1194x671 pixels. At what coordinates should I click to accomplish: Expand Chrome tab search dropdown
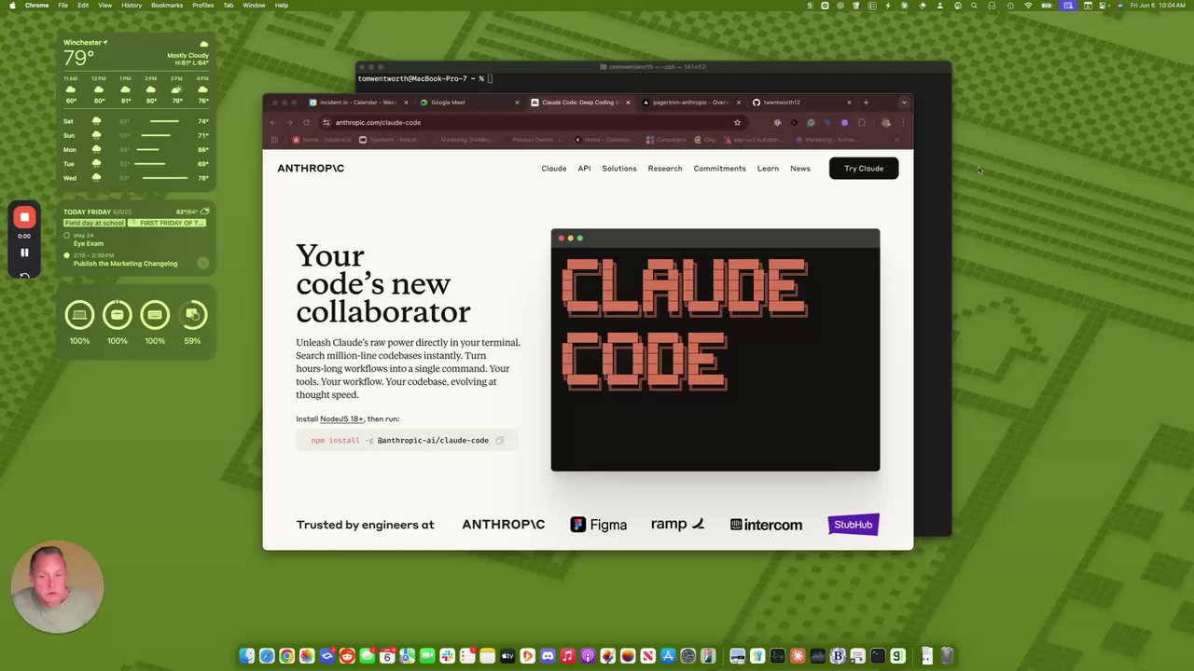(904, 103)
